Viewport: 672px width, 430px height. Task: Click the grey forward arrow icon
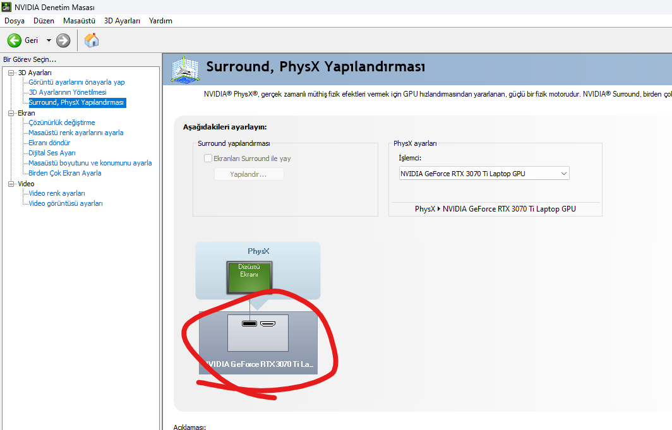pyautogui.click(x=63, y=40)
